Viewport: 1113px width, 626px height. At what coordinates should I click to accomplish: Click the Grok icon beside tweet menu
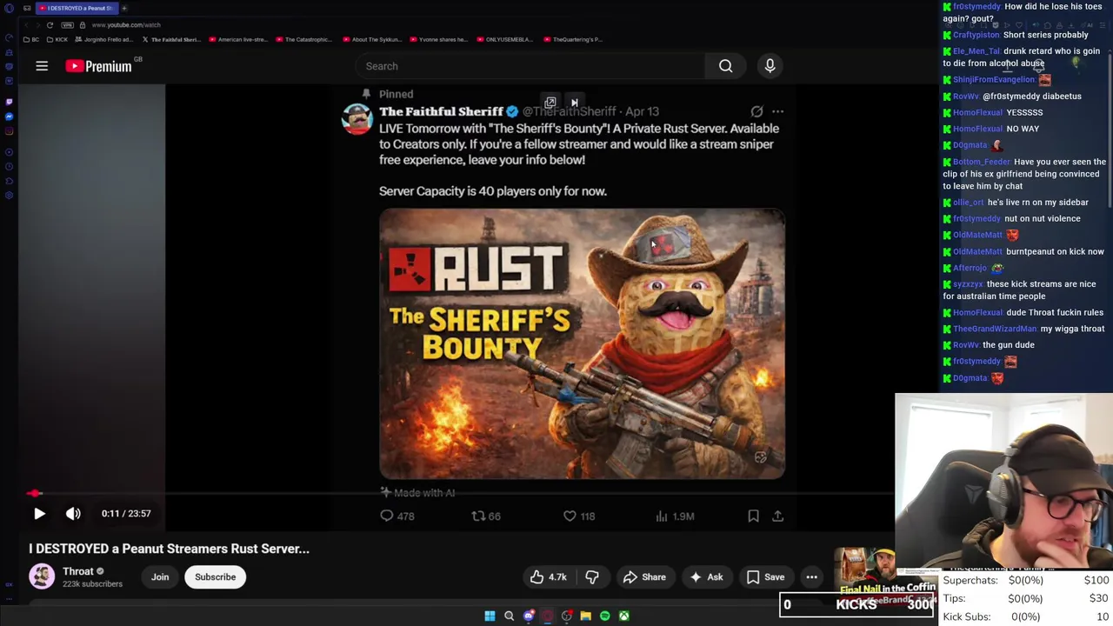pyautogui.click(x=756, y=111)
